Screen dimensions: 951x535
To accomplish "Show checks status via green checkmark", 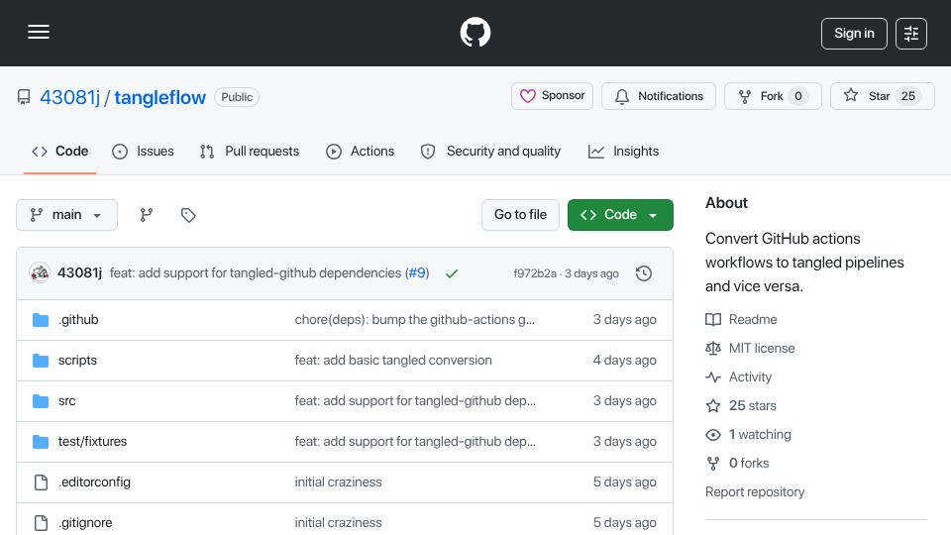I will pos(452,273).
